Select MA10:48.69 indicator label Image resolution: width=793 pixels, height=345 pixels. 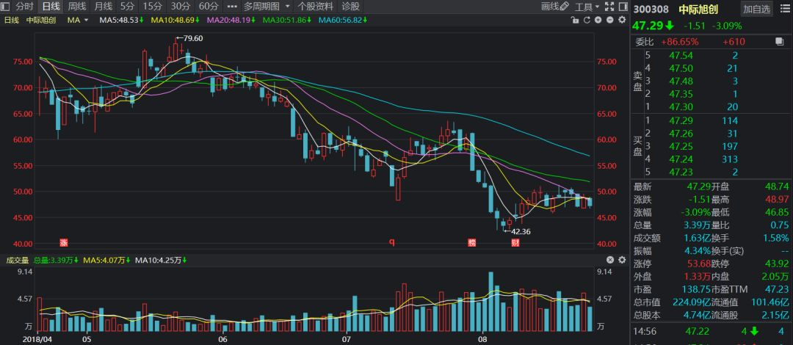click(174, 20)
